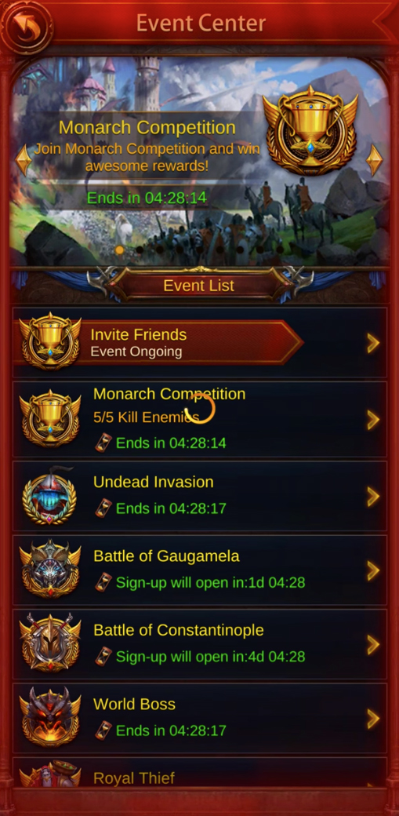The height and width of the screenshot is (816, 399).
Task: Open the Monarch Competition list entry
Action: (x=200, y=420)
